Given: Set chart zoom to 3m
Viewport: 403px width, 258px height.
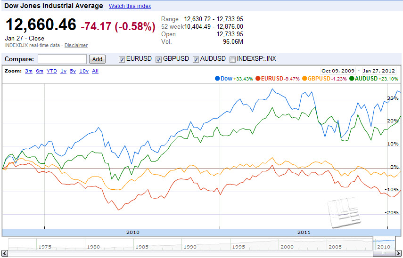Looking at the screenshot, I should click(29, 71).
